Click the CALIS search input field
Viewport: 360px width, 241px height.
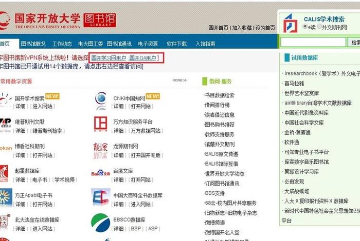click(313, 42)
